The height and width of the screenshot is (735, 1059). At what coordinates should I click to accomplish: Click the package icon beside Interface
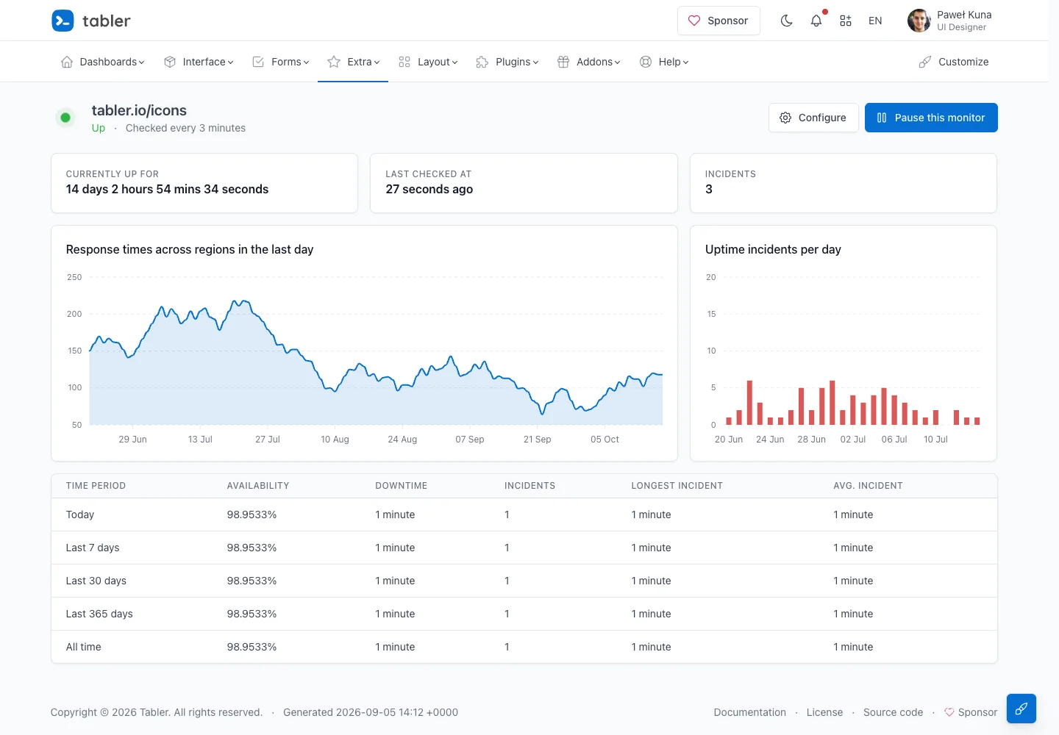170,62
